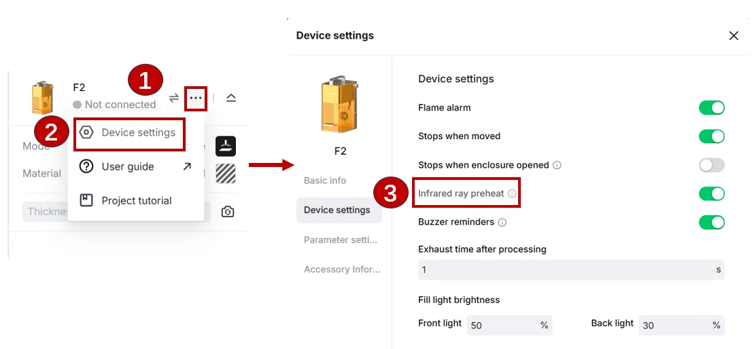Image resolution: width=754 pixels, height=349 pixels.
Task: Click info icon beside Infrared ray preheat
Action: pos(512,194)
